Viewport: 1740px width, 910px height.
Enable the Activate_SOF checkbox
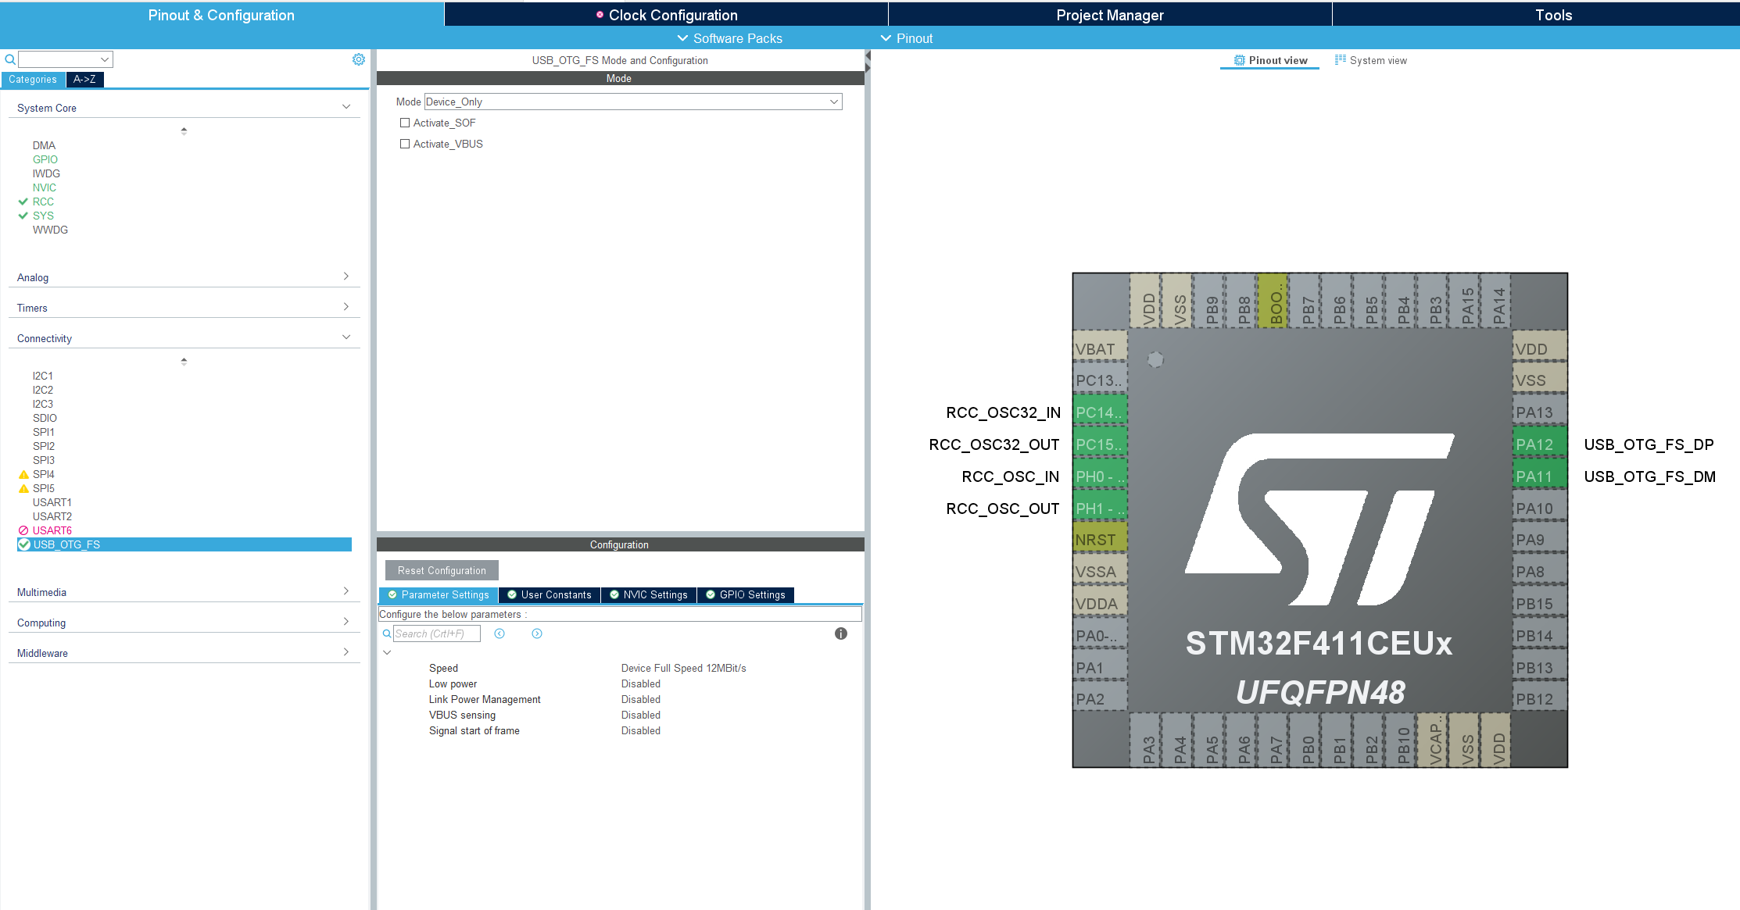click(x=405, y=123)
